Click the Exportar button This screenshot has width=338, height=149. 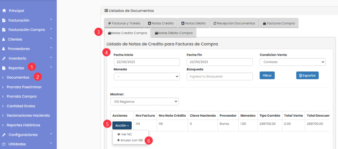[x=307, y=75]
